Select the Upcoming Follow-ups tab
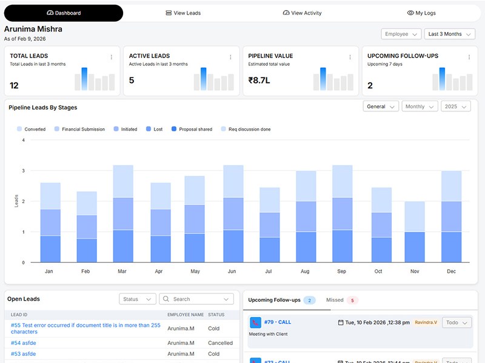 pyautogui.click(x=281, y=300)
